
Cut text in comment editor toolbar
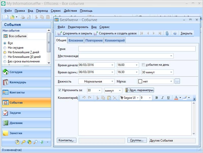(97, 98)
